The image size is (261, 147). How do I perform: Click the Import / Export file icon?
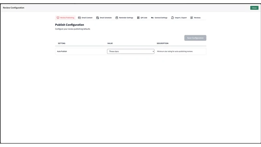point(172,18)
